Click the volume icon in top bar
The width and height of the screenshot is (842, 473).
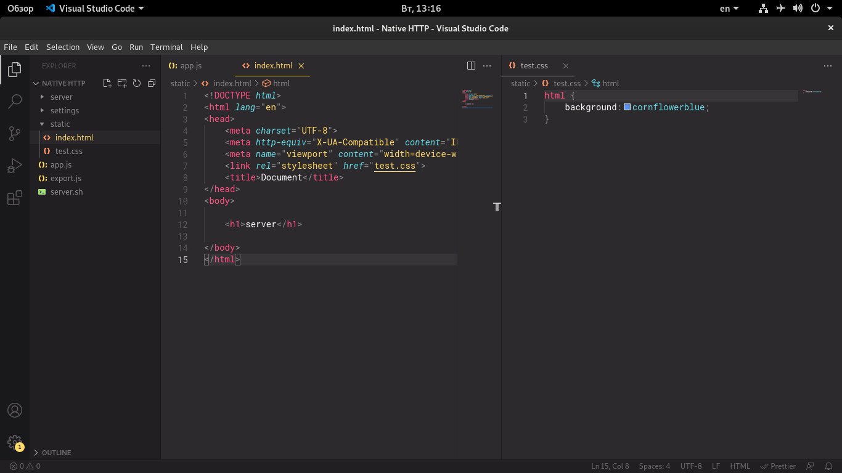798,9
